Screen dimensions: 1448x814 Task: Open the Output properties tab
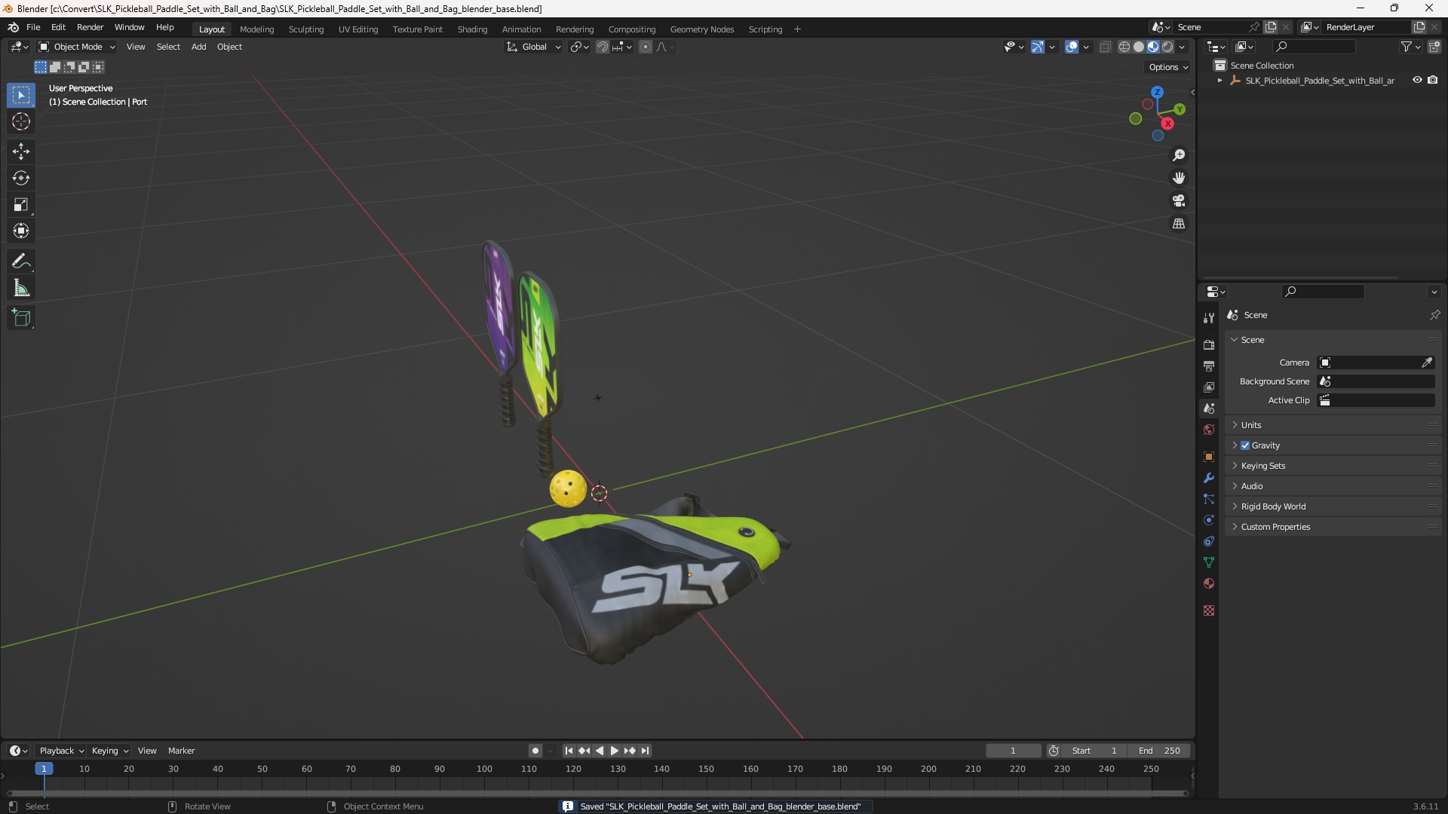[1209, 366]
